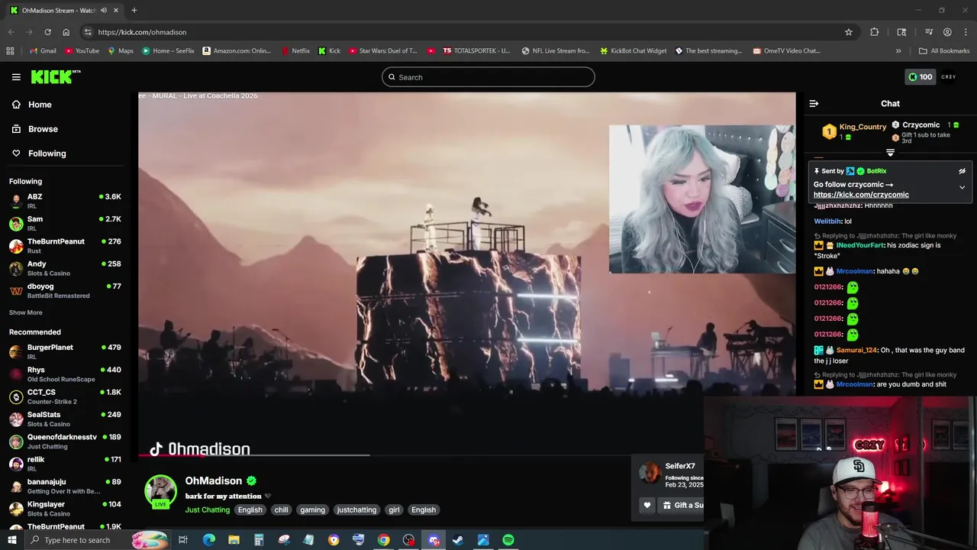
Task: Open the Netflix bookmark
Action: (295, 51)
